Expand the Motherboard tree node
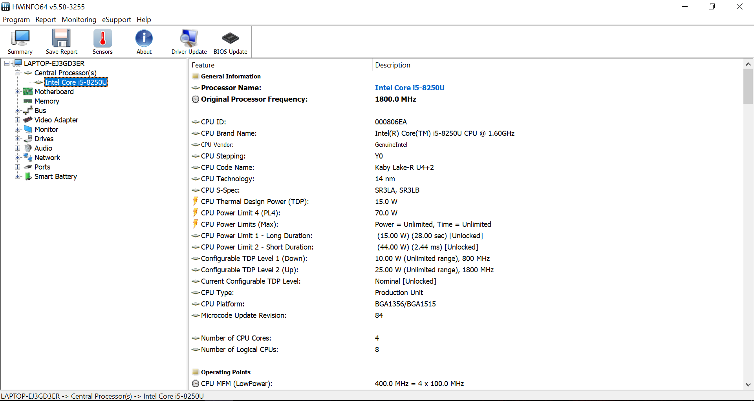754x401 pixels. (17, 91)
